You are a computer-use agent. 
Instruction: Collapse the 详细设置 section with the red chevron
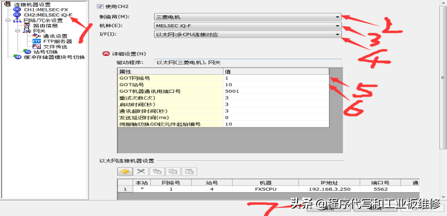[106, 54]
